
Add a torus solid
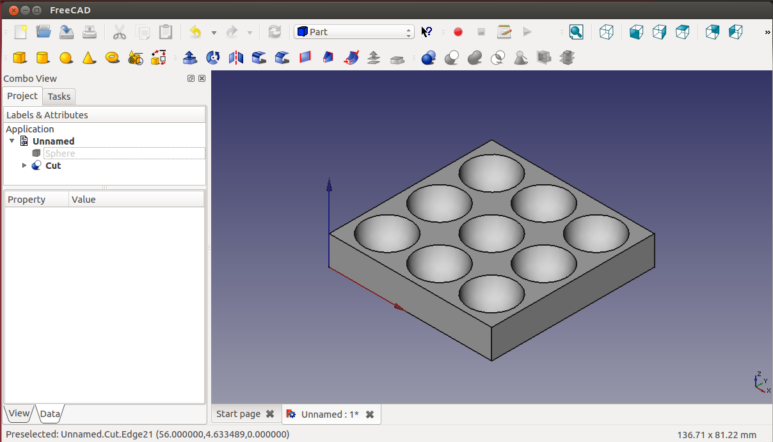tap(113, 58)
